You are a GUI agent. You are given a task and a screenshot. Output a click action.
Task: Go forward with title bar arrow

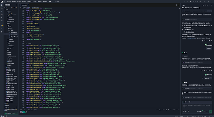pyautogui.click(x=187, y=2)
